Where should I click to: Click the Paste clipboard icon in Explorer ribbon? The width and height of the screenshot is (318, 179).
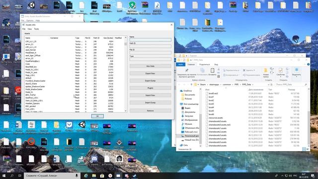[212, 71]
